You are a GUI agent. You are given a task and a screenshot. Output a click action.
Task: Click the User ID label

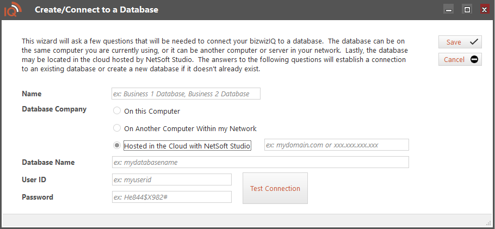coord(33,180)
